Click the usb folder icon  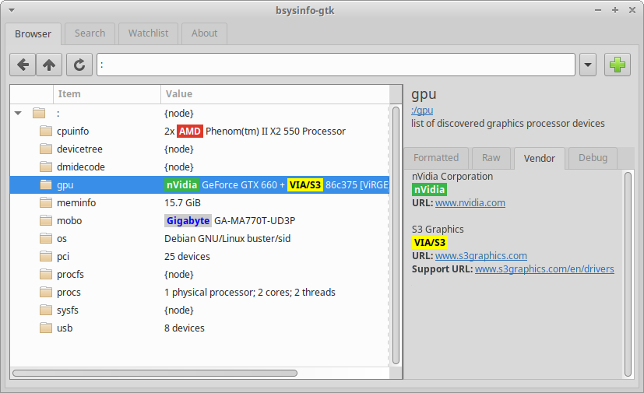click(x=46, y=328)
